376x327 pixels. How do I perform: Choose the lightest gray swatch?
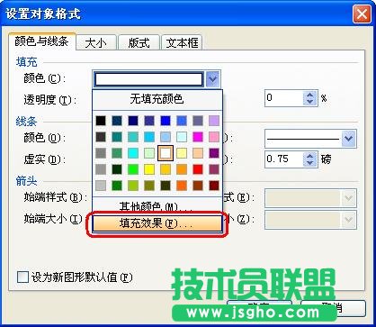click(101, 186)
